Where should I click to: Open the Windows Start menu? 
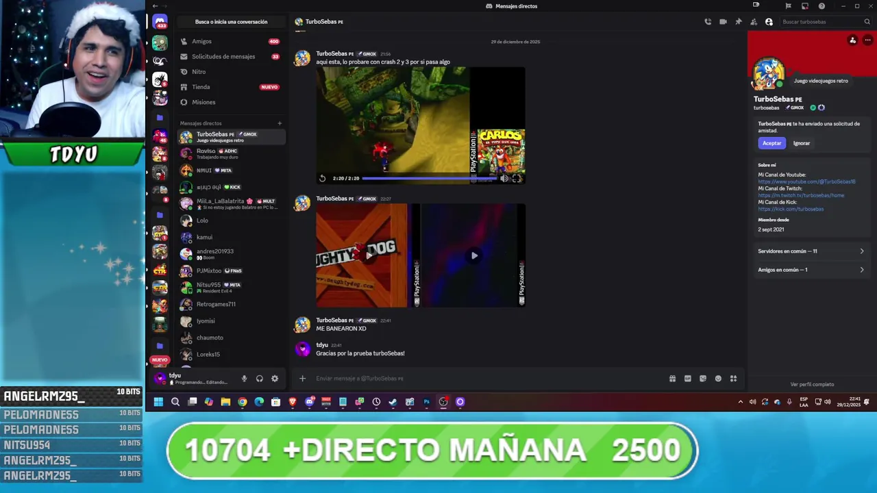pos(158,402)
